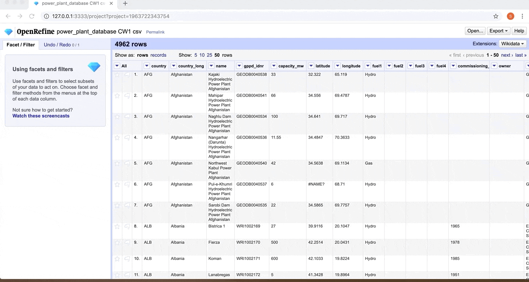
Task: Open Watch these screencasts link
Action: 41,116
